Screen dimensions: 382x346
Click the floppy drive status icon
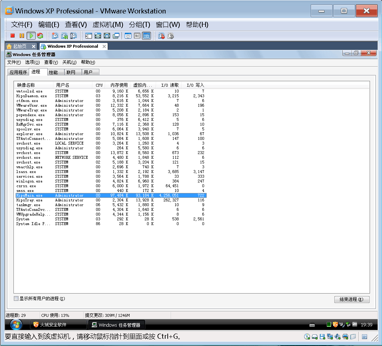(322, 337)
